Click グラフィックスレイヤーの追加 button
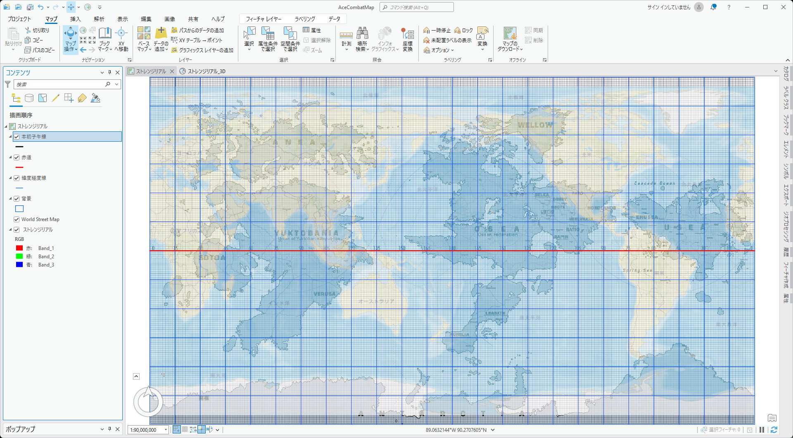This screenshot has height=438, width=793. click(202, 50)
